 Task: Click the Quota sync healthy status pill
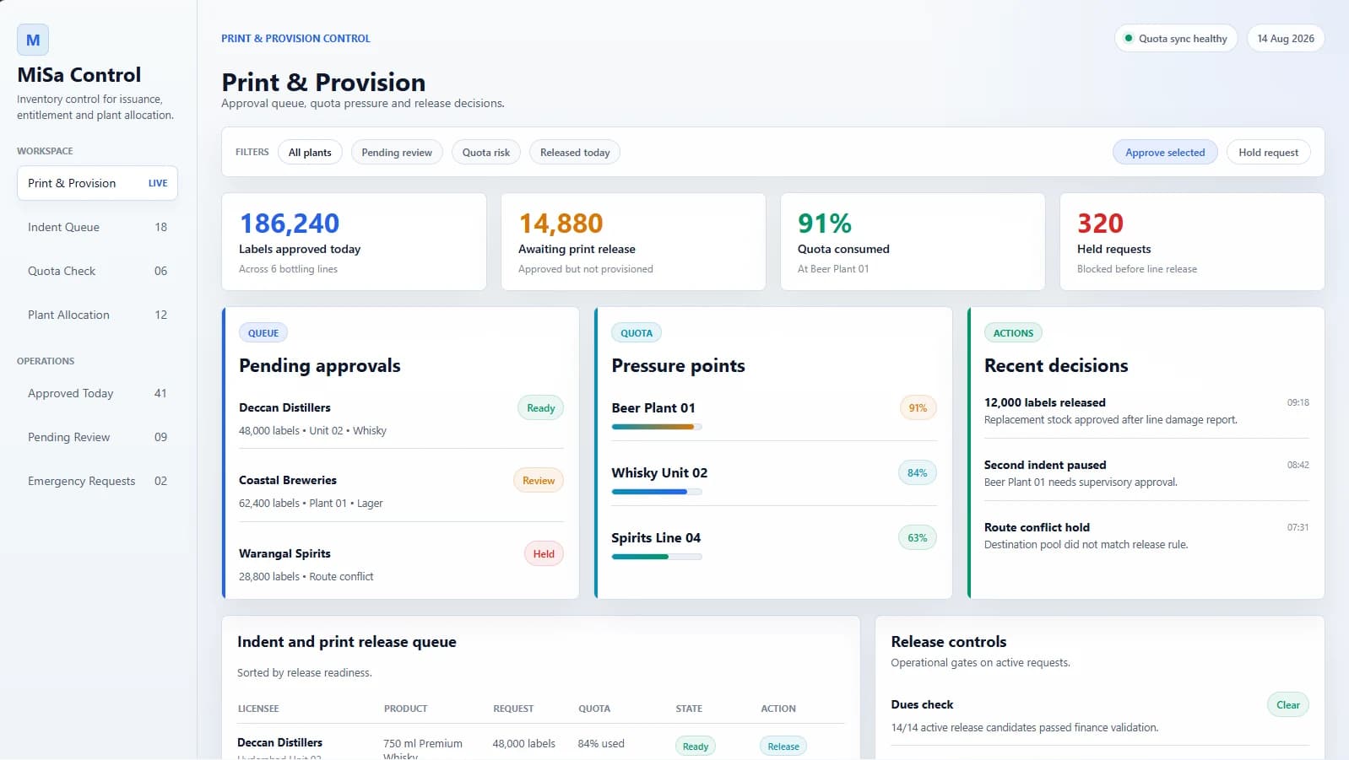coord(1176,38)
